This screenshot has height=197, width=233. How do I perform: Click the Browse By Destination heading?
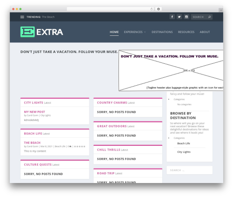183,115
